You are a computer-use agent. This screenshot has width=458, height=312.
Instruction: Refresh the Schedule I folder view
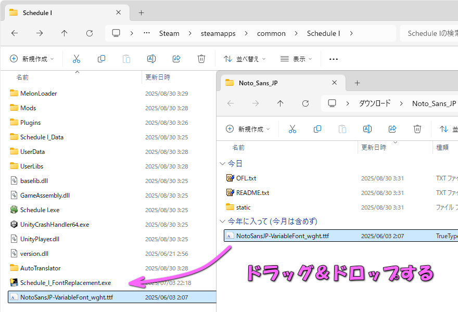point(90,33)
